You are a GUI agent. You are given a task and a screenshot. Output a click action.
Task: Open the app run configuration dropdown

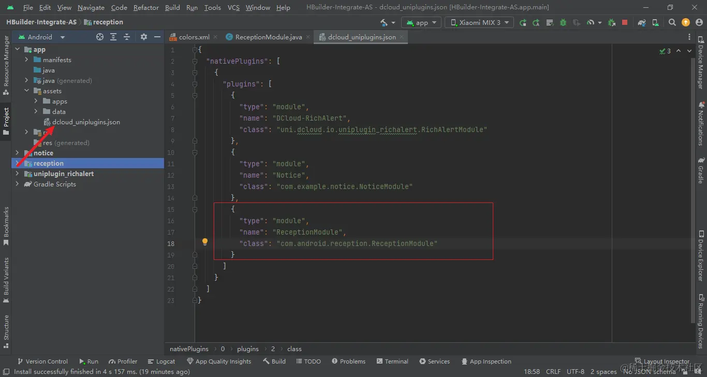(421, 22)
